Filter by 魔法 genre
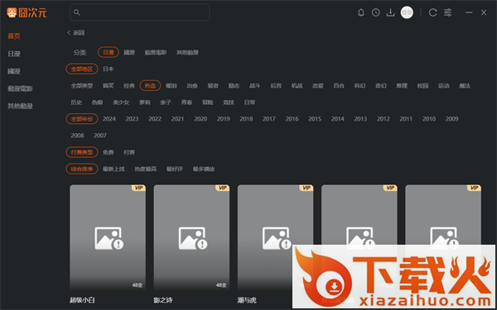Image resolution: width=497 pixels, height=310 pixels. [x=465, y=86]
